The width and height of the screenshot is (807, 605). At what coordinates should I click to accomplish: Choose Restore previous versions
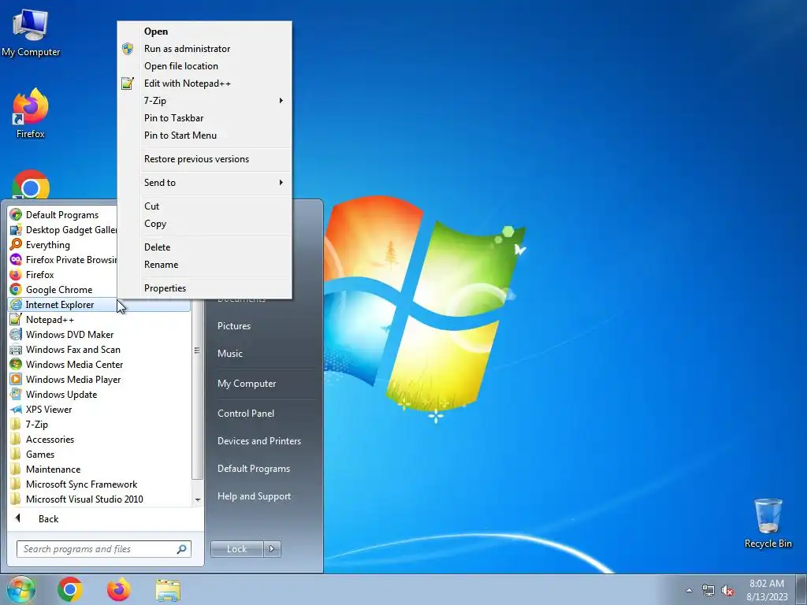[205, 159]
